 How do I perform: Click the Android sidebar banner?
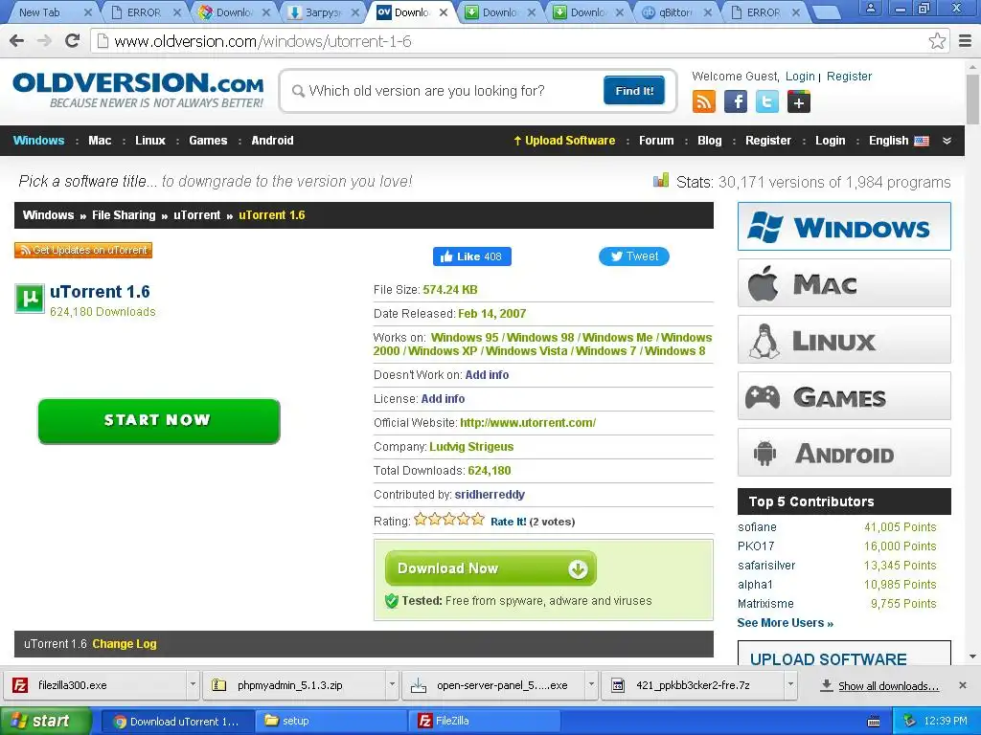click(x=844, y=453)
